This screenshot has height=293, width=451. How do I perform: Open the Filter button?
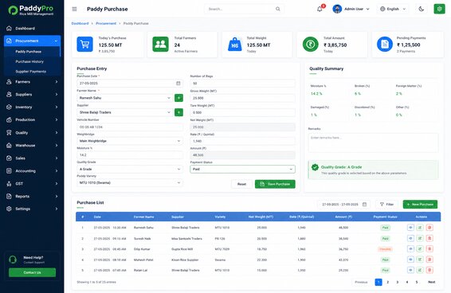tap(387, 204)
